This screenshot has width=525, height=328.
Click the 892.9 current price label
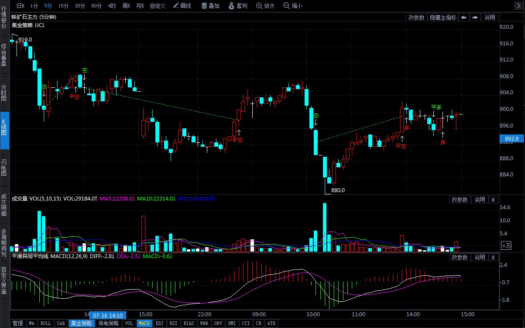pyautogui.click(x=511, y=139)
